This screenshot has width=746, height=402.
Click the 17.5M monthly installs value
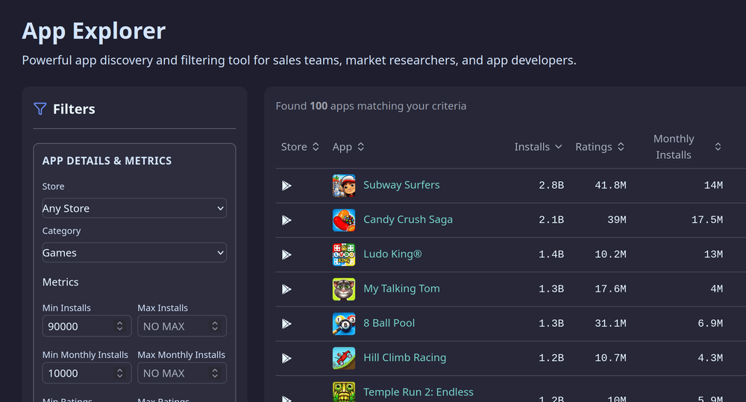pyautogui.click(x=707, y=220)
